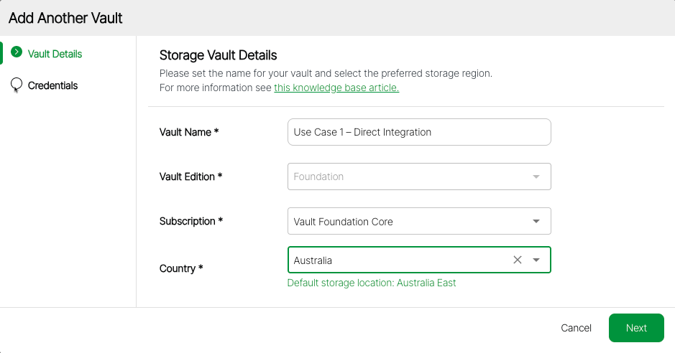This screenshot has height=353, width=675.
Task: Open the knowledge base article link
Action: click(336, 88)
